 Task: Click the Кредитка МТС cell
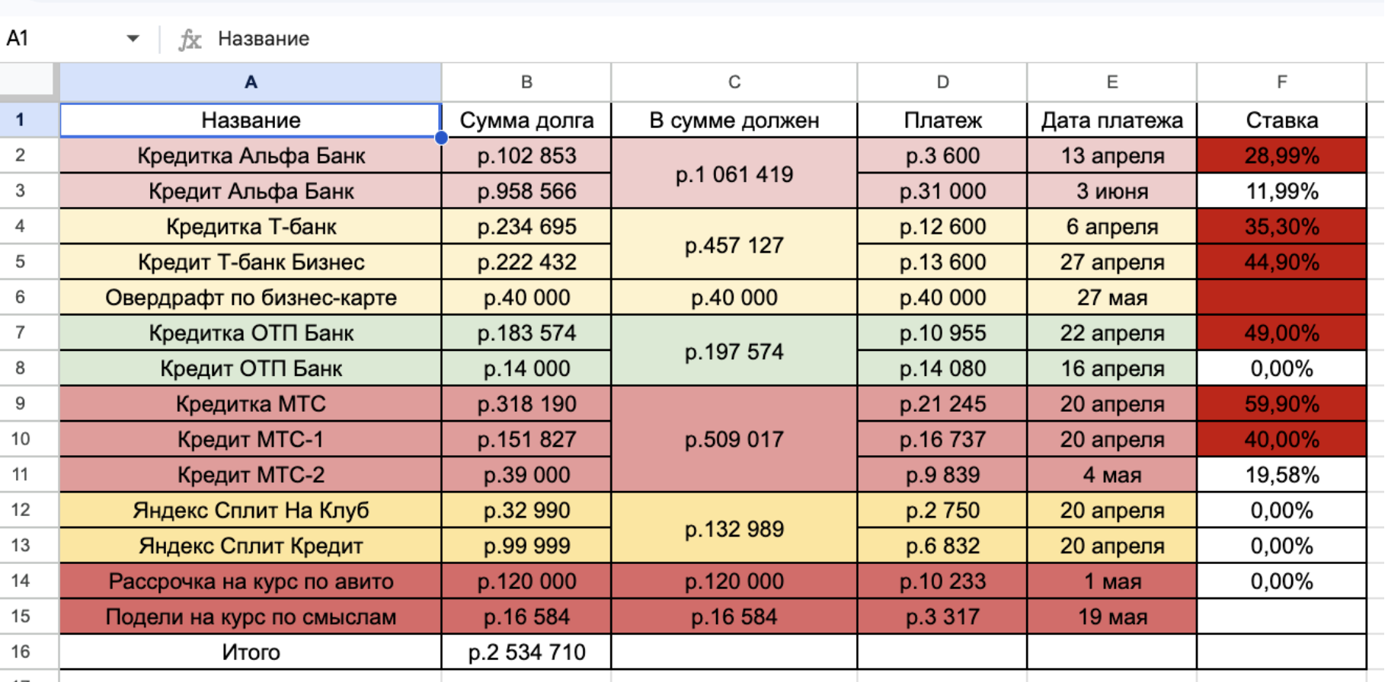251,403
